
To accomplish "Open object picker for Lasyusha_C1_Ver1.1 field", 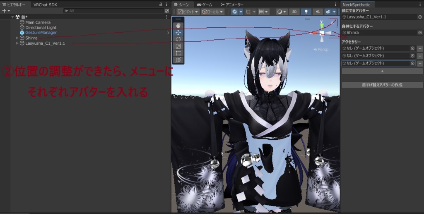I will [x=420, y=17].
